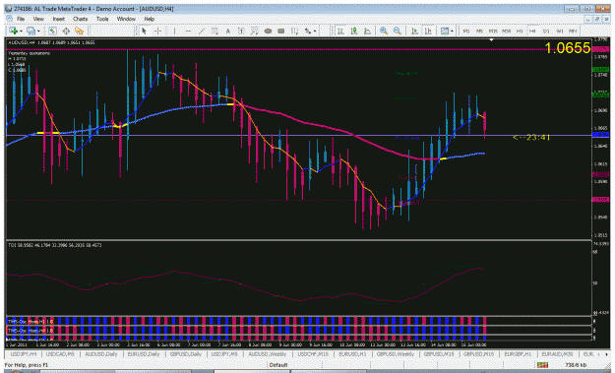Screen dimensions: 615x373
Task: Toggle the MN timeframe button
Action: tap(573, 31)
